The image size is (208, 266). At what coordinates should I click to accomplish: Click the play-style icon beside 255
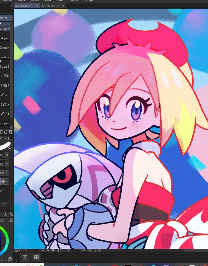point(10,259)
